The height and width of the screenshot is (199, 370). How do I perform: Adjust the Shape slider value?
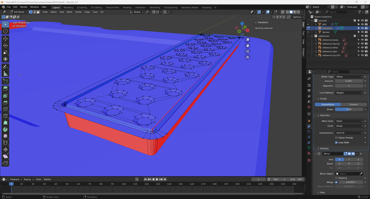[x=349, y=109]
